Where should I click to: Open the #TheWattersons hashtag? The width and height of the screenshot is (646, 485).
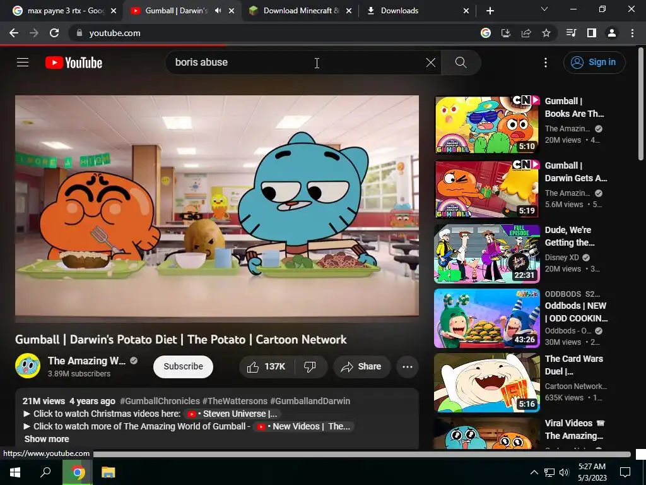click(x=235, y=401)
